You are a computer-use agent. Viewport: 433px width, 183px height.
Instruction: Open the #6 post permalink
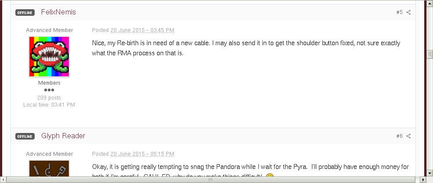point(399,136)
